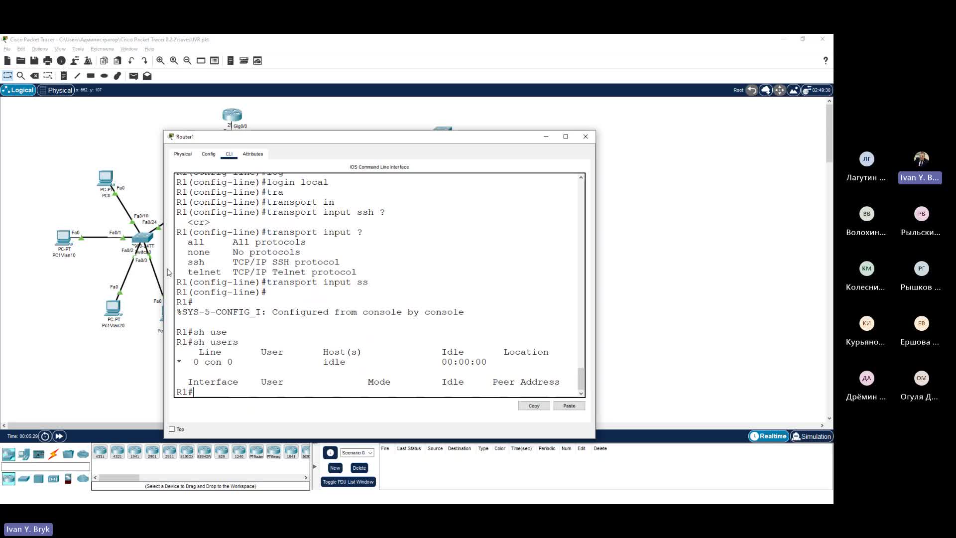Click the New Cluster cloud icon
Viewport: 956px width, 538px height.
(x=766, y=90)
